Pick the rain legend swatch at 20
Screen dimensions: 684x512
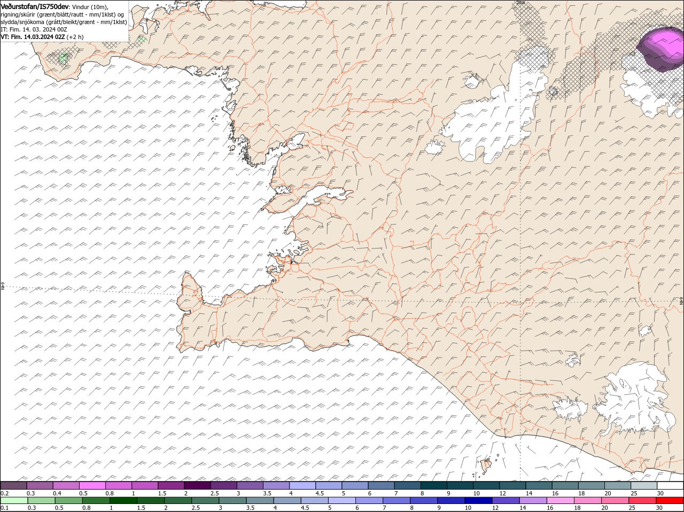pyautogui.click(x=614, y=500)
